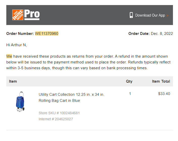Click the Store SKU # 1002484681 line

[x=59, y=113]
